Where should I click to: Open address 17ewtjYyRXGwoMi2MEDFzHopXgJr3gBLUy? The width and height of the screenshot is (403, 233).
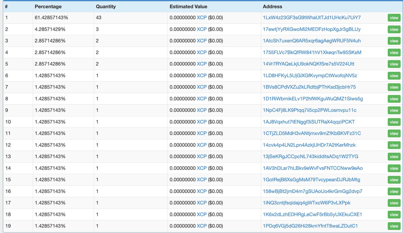(x=312, y=29)
